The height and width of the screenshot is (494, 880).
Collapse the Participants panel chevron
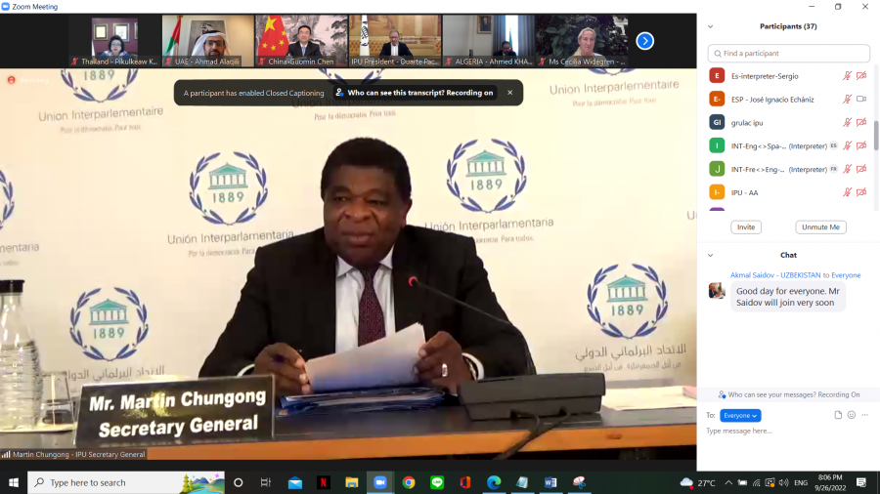pyautogui.click(x=711, y=26)
